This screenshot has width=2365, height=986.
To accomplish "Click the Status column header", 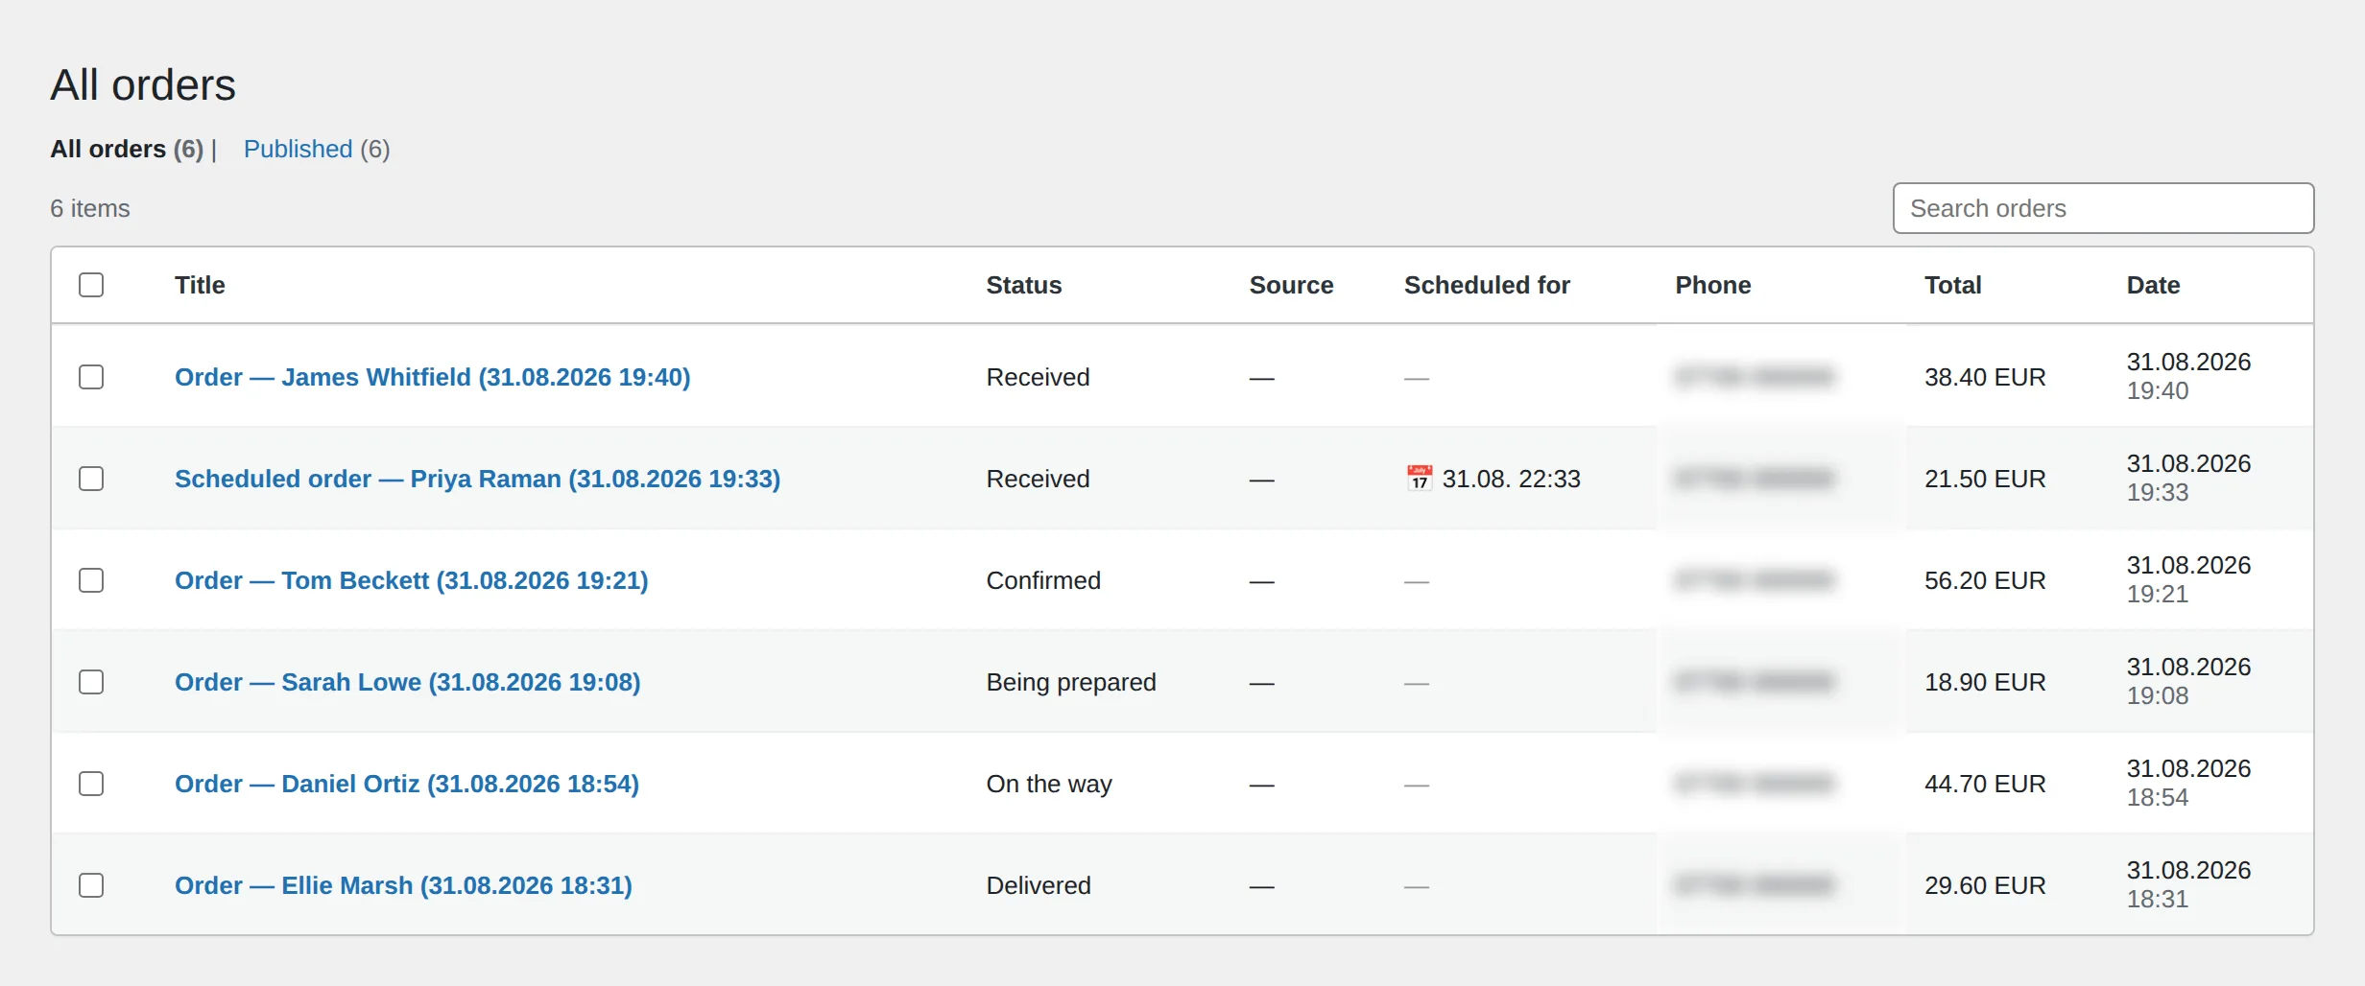I will coord(1024,285).
